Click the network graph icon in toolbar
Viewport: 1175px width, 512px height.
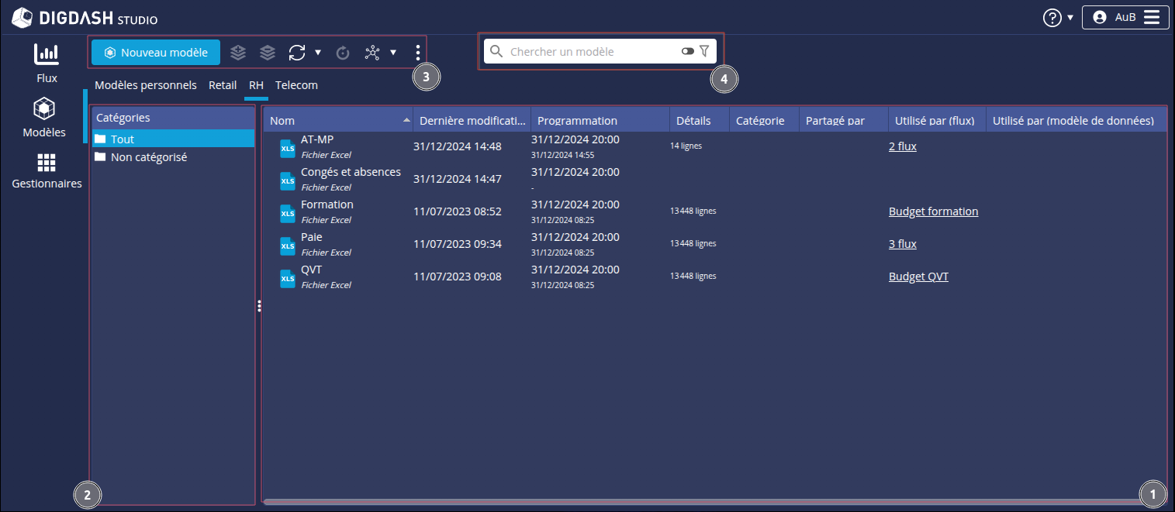(x=373, y=53)
